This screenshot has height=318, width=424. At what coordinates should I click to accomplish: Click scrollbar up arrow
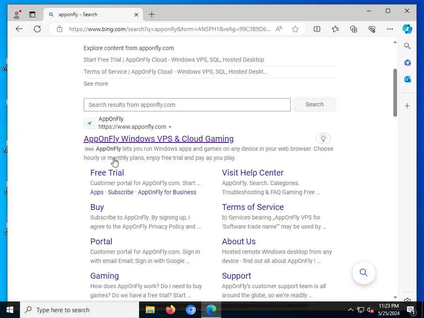(395, 42)
